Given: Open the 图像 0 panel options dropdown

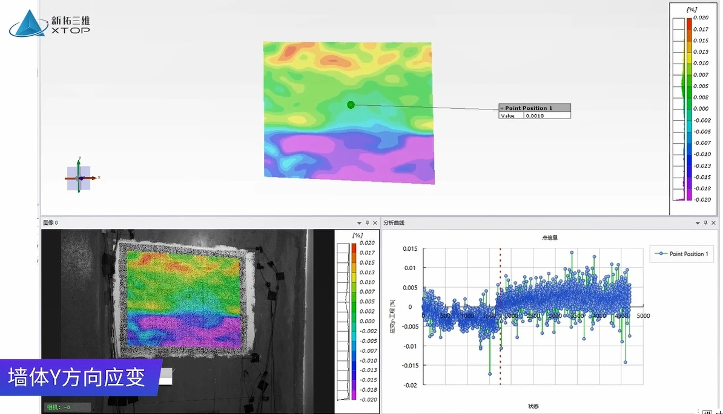Looking at the screenshot, I should (359, 223).
